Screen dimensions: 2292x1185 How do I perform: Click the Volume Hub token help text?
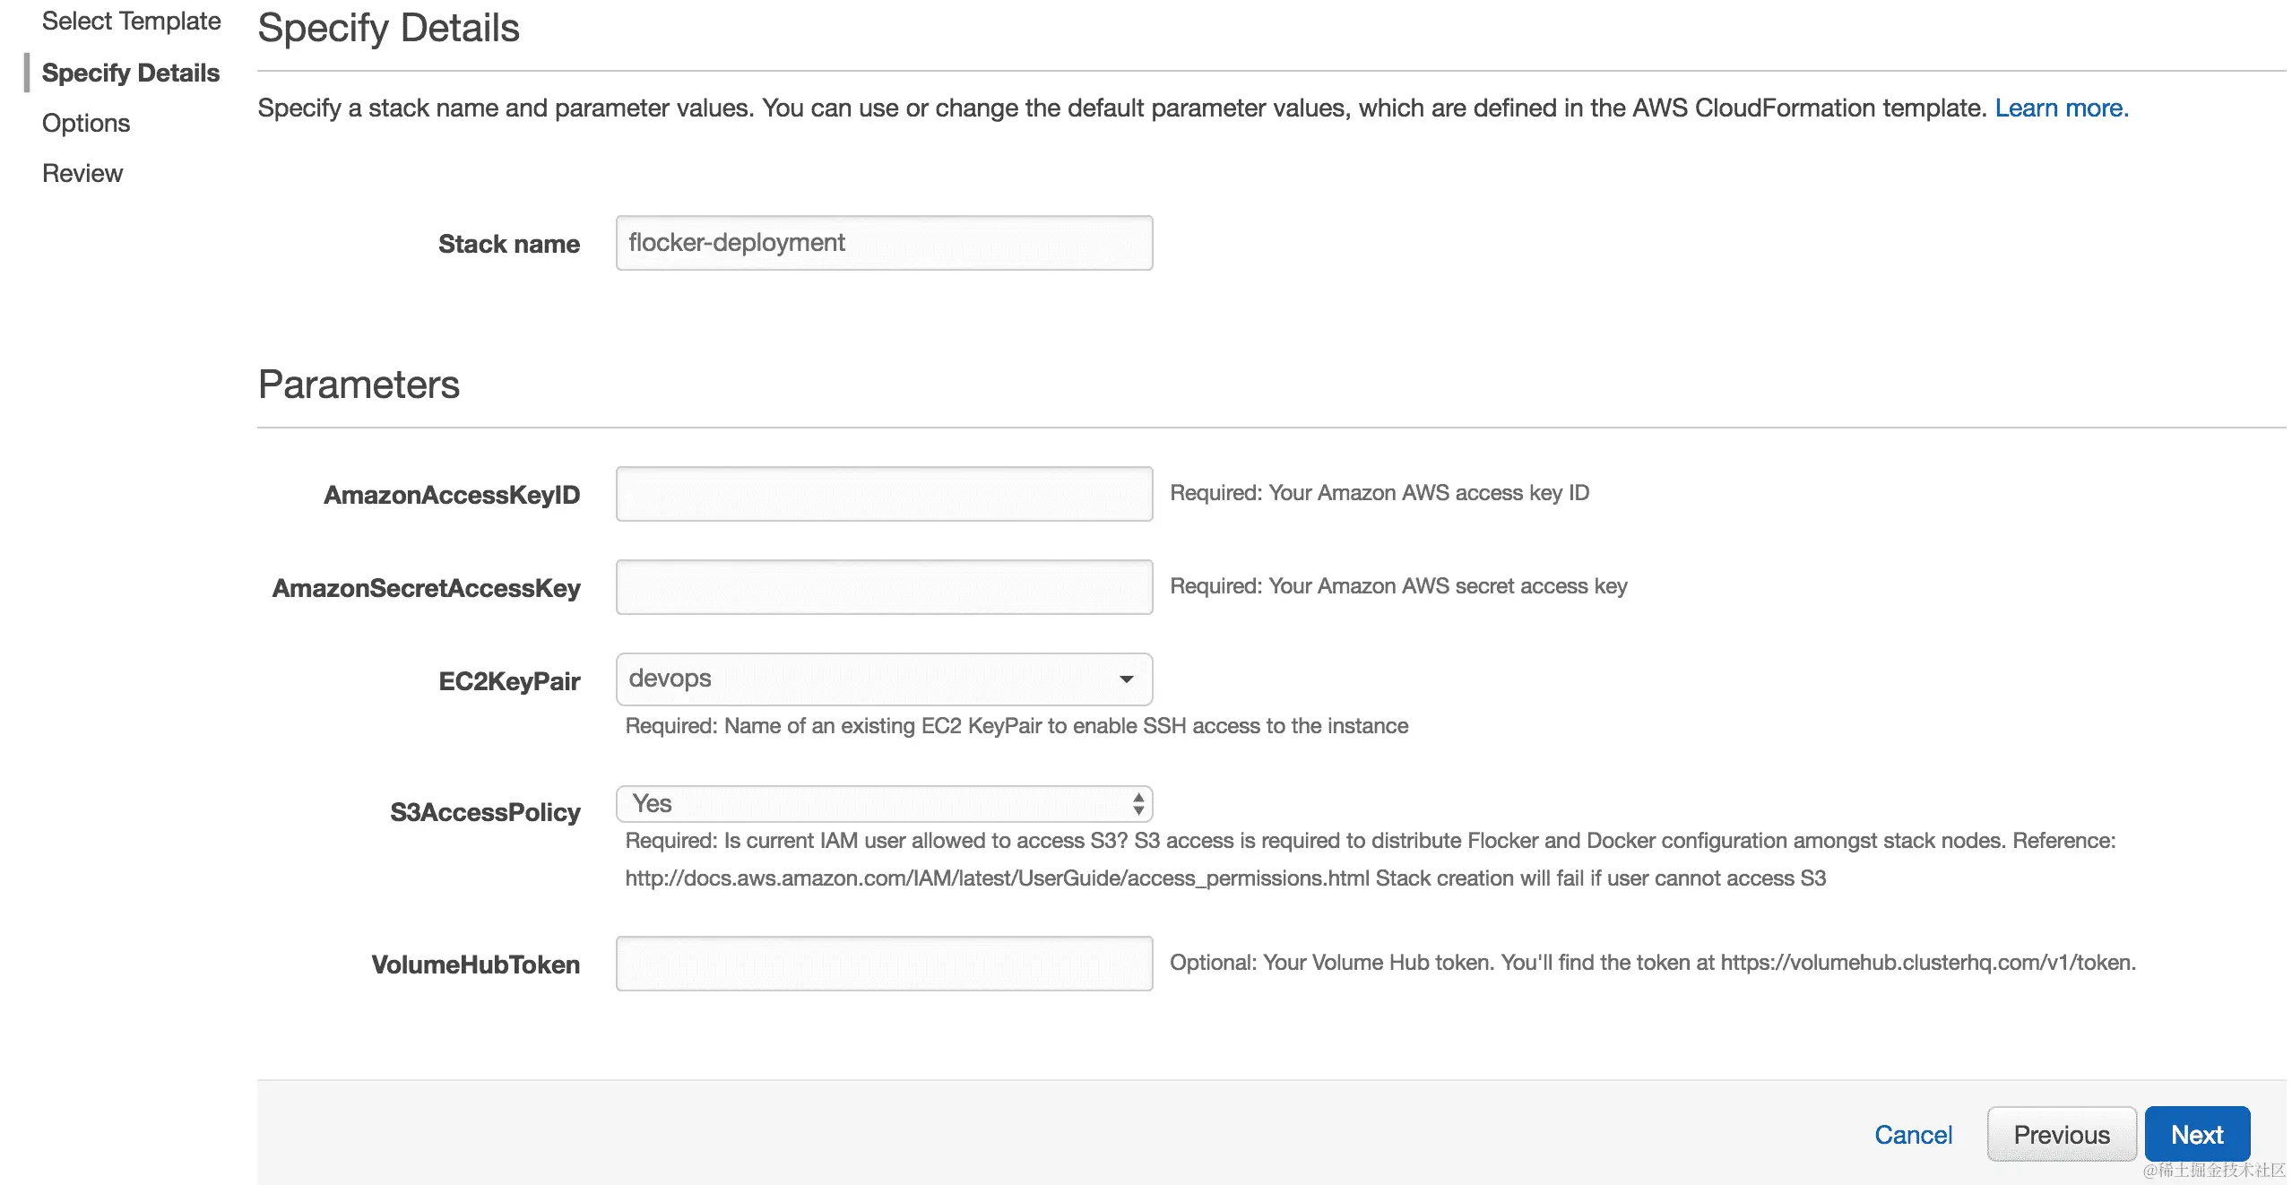point(1651,963)
